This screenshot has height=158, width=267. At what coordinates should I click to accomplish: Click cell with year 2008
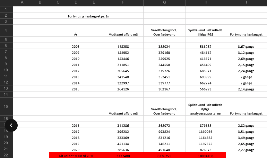[76, 46]
